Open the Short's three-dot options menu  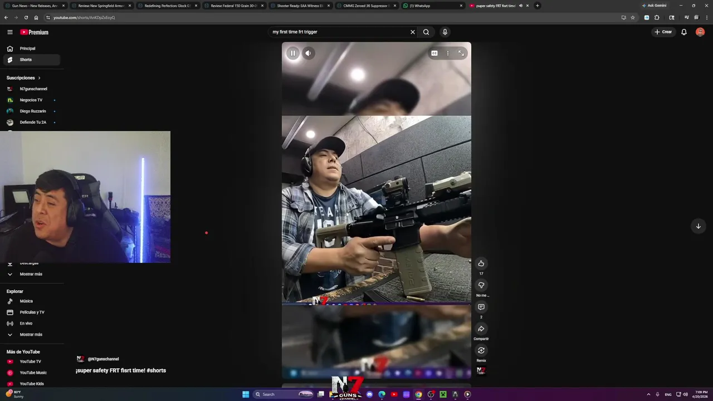(x=448, y=53)
